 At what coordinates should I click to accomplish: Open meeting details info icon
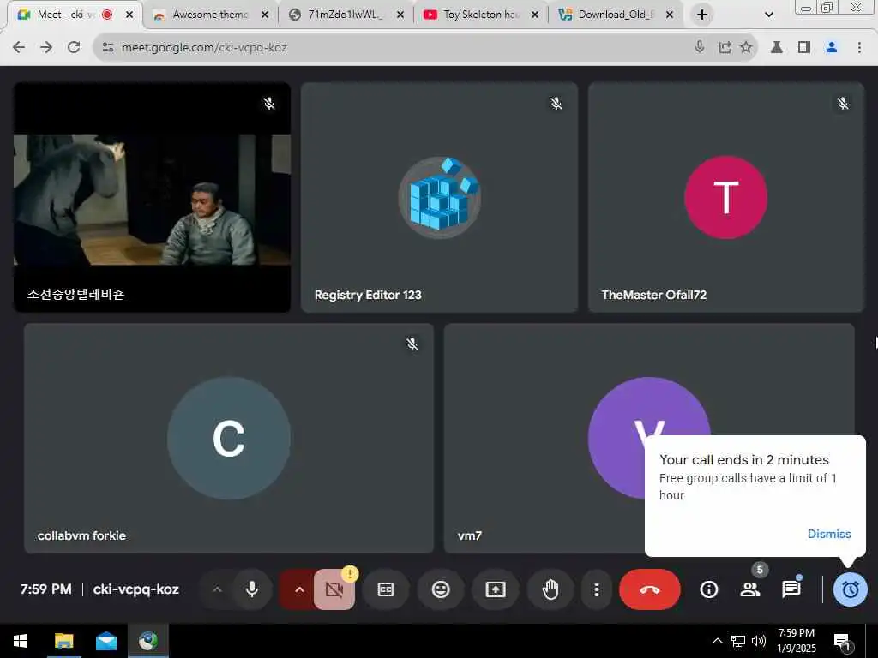[x=709, y=589]
